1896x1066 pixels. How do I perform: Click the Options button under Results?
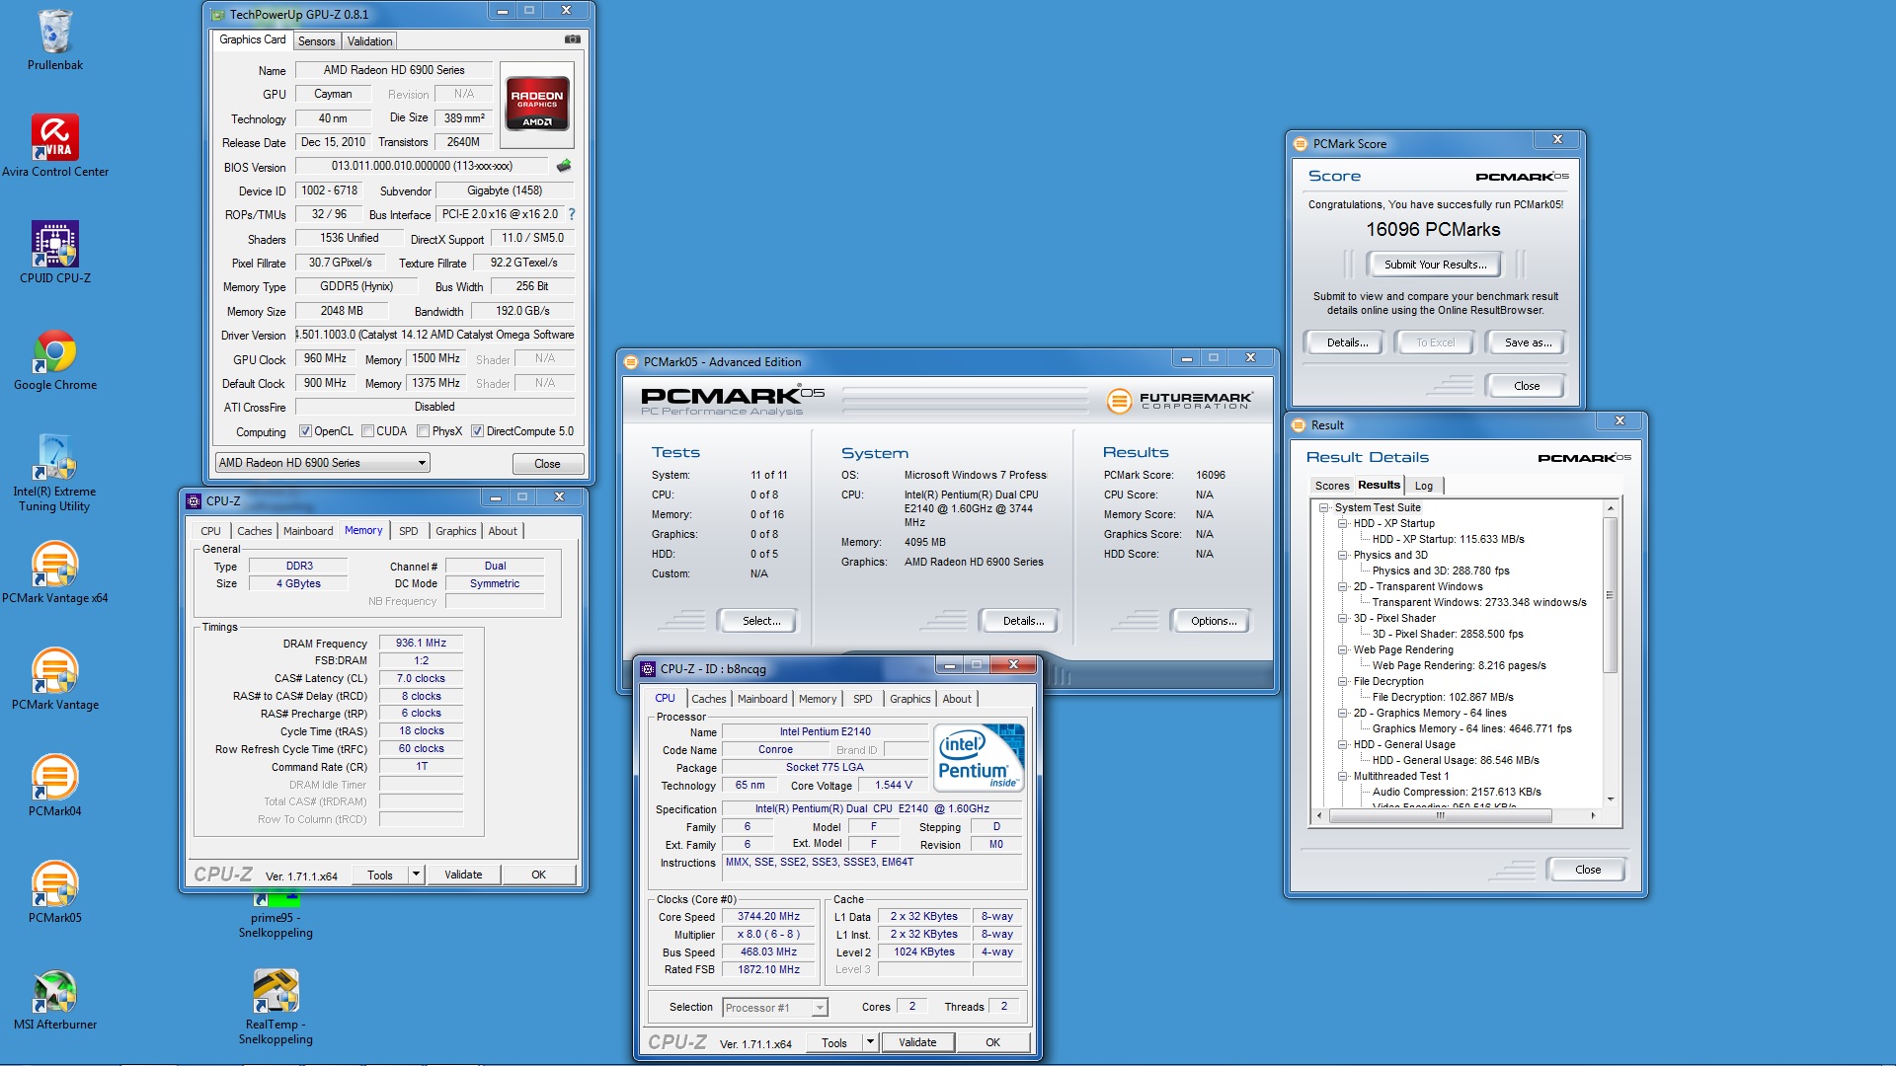point(1213,621)
